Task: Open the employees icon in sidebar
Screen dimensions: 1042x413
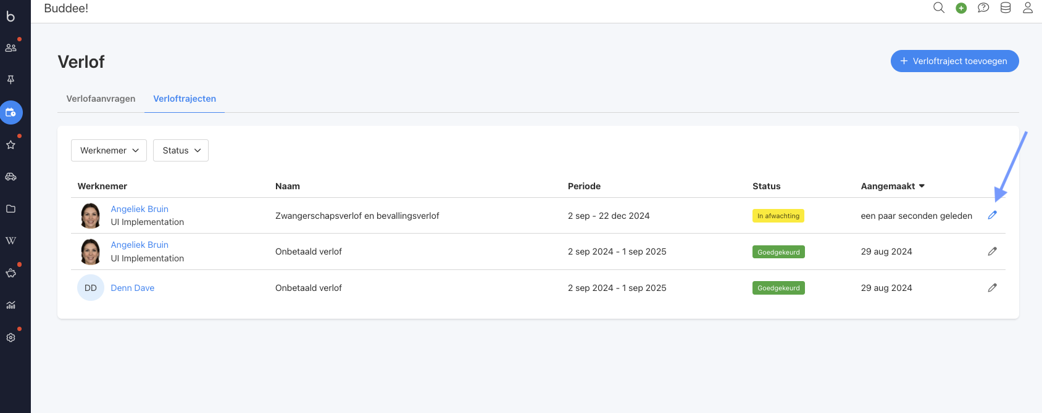Action: (10, 47)
